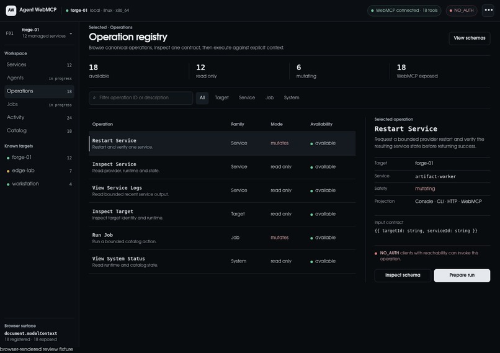
Task: Select the Service filter tab
Action: (247, 98)
